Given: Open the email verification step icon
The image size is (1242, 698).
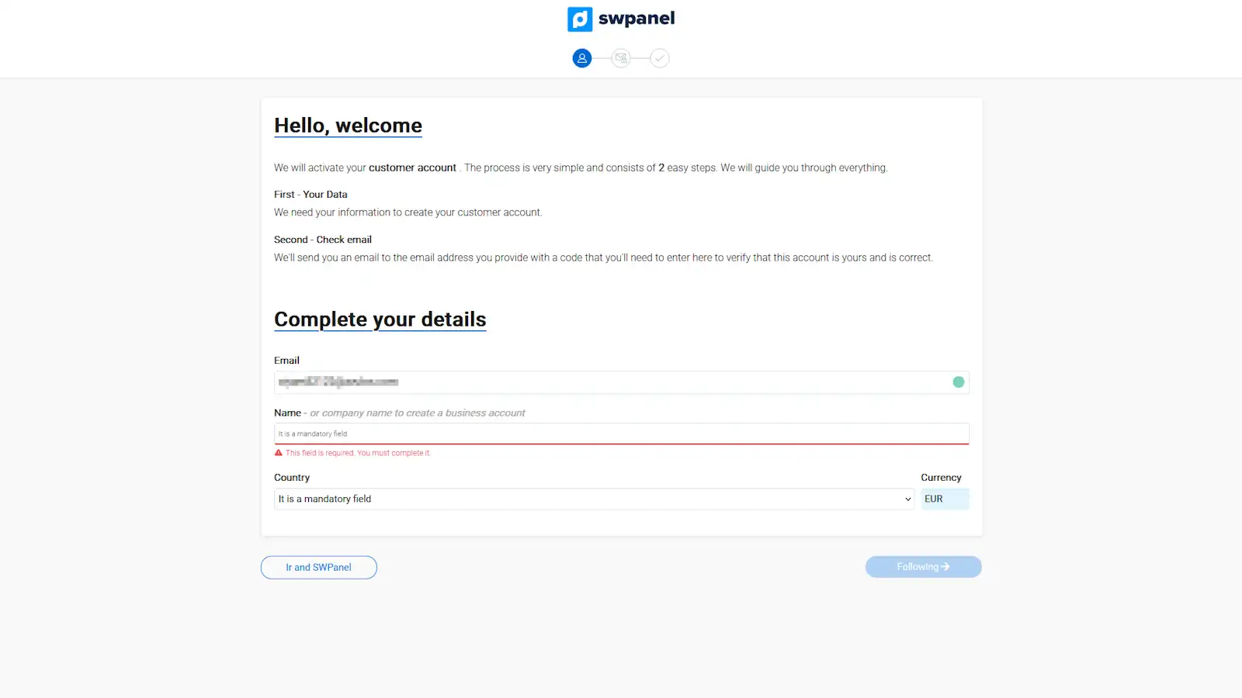Looking at the screenshot, I should (x=621, y=58).
